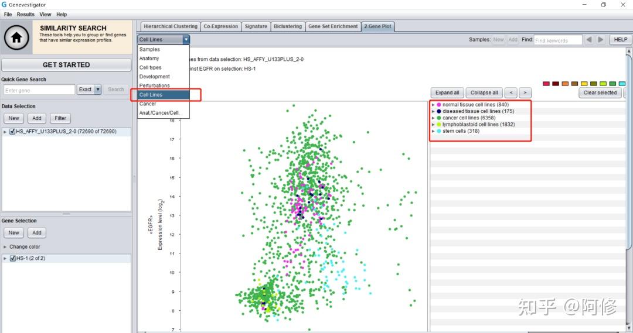Expand cancer cell lines group

coord(433,118)
